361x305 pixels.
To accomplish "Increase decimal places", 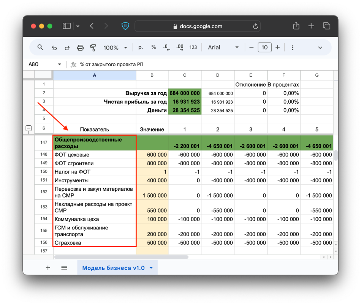I will (180, 47).
